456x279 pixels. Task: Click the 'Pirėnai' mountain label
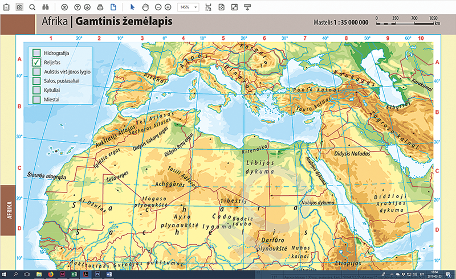point(154,78)
